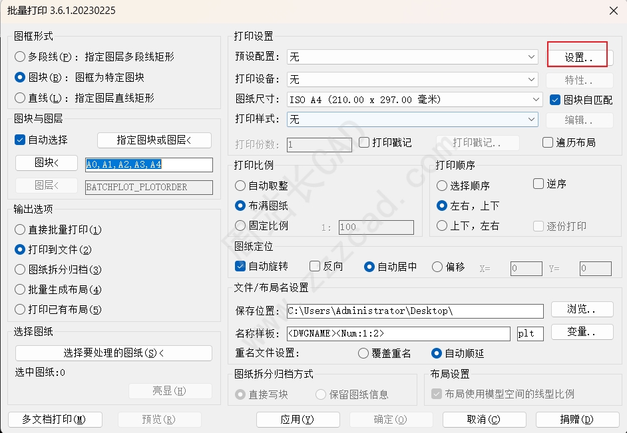Enable the 逆序 reverse order checkbox

[538, 184]
